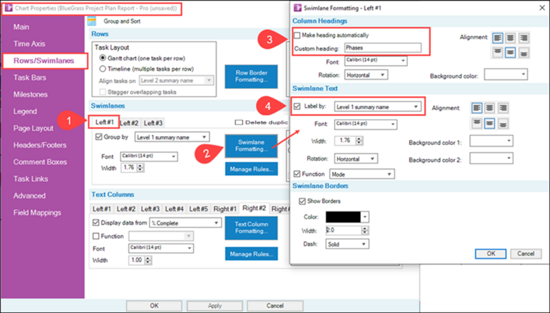Click Custom heading field containing Phases

click(x=383, y=48)
